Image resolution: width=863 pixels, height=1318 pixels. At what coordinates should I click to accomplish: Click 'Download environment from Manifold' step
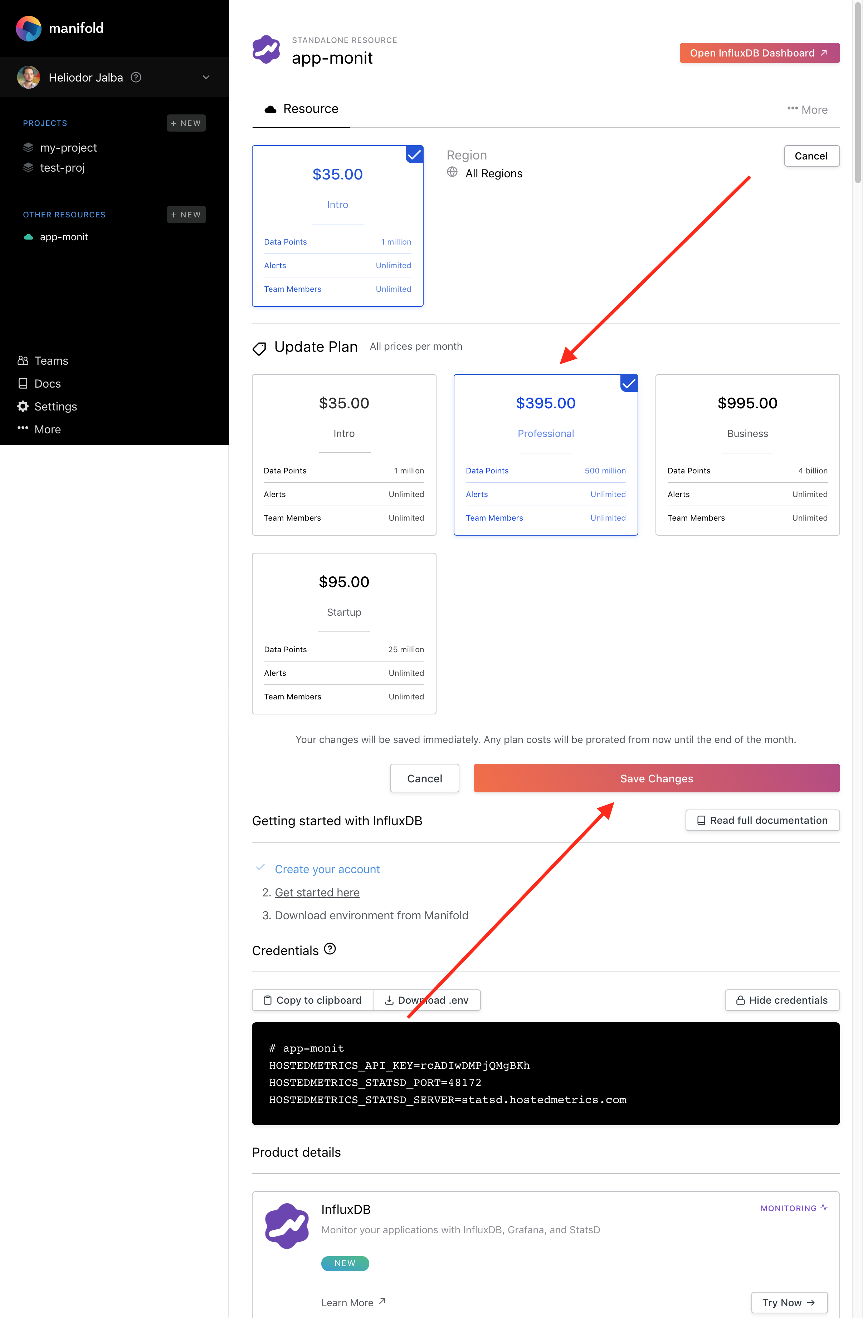371,915
